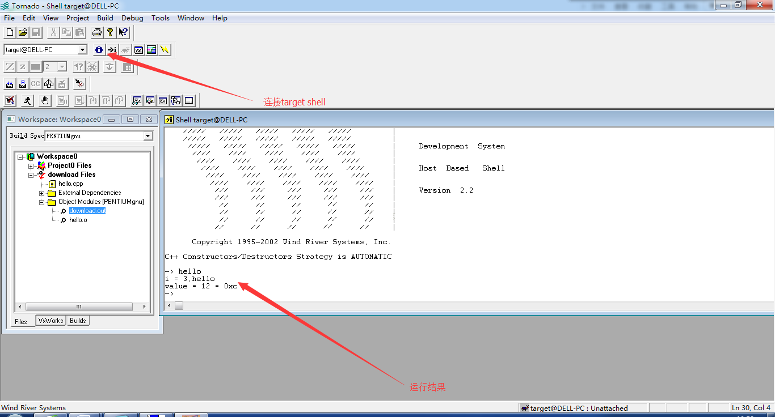Click 'Ln 30, Col 4' status indicator

(x=751, y=408)
